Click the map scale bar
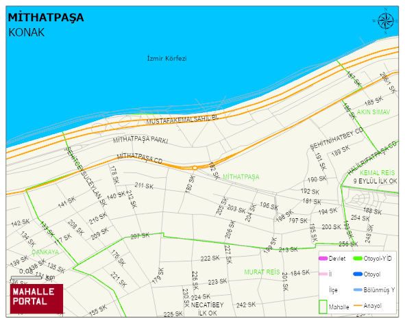Image resolution: width=405 pixels, height=323 pixels. [x=26, y=278]
